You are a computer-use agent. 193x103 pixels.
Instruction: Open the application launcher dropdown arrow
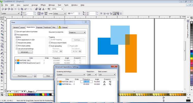pyautogui.click(x=46, y=9)
